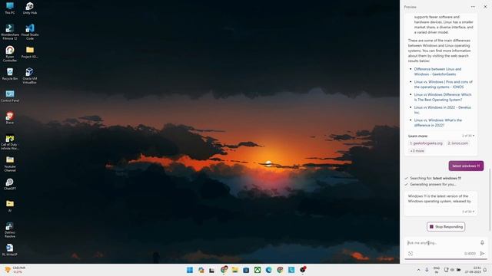Open Which Is The Best Operating System link
This screenshot has height=276, width=492.
(x=443, y=97)
